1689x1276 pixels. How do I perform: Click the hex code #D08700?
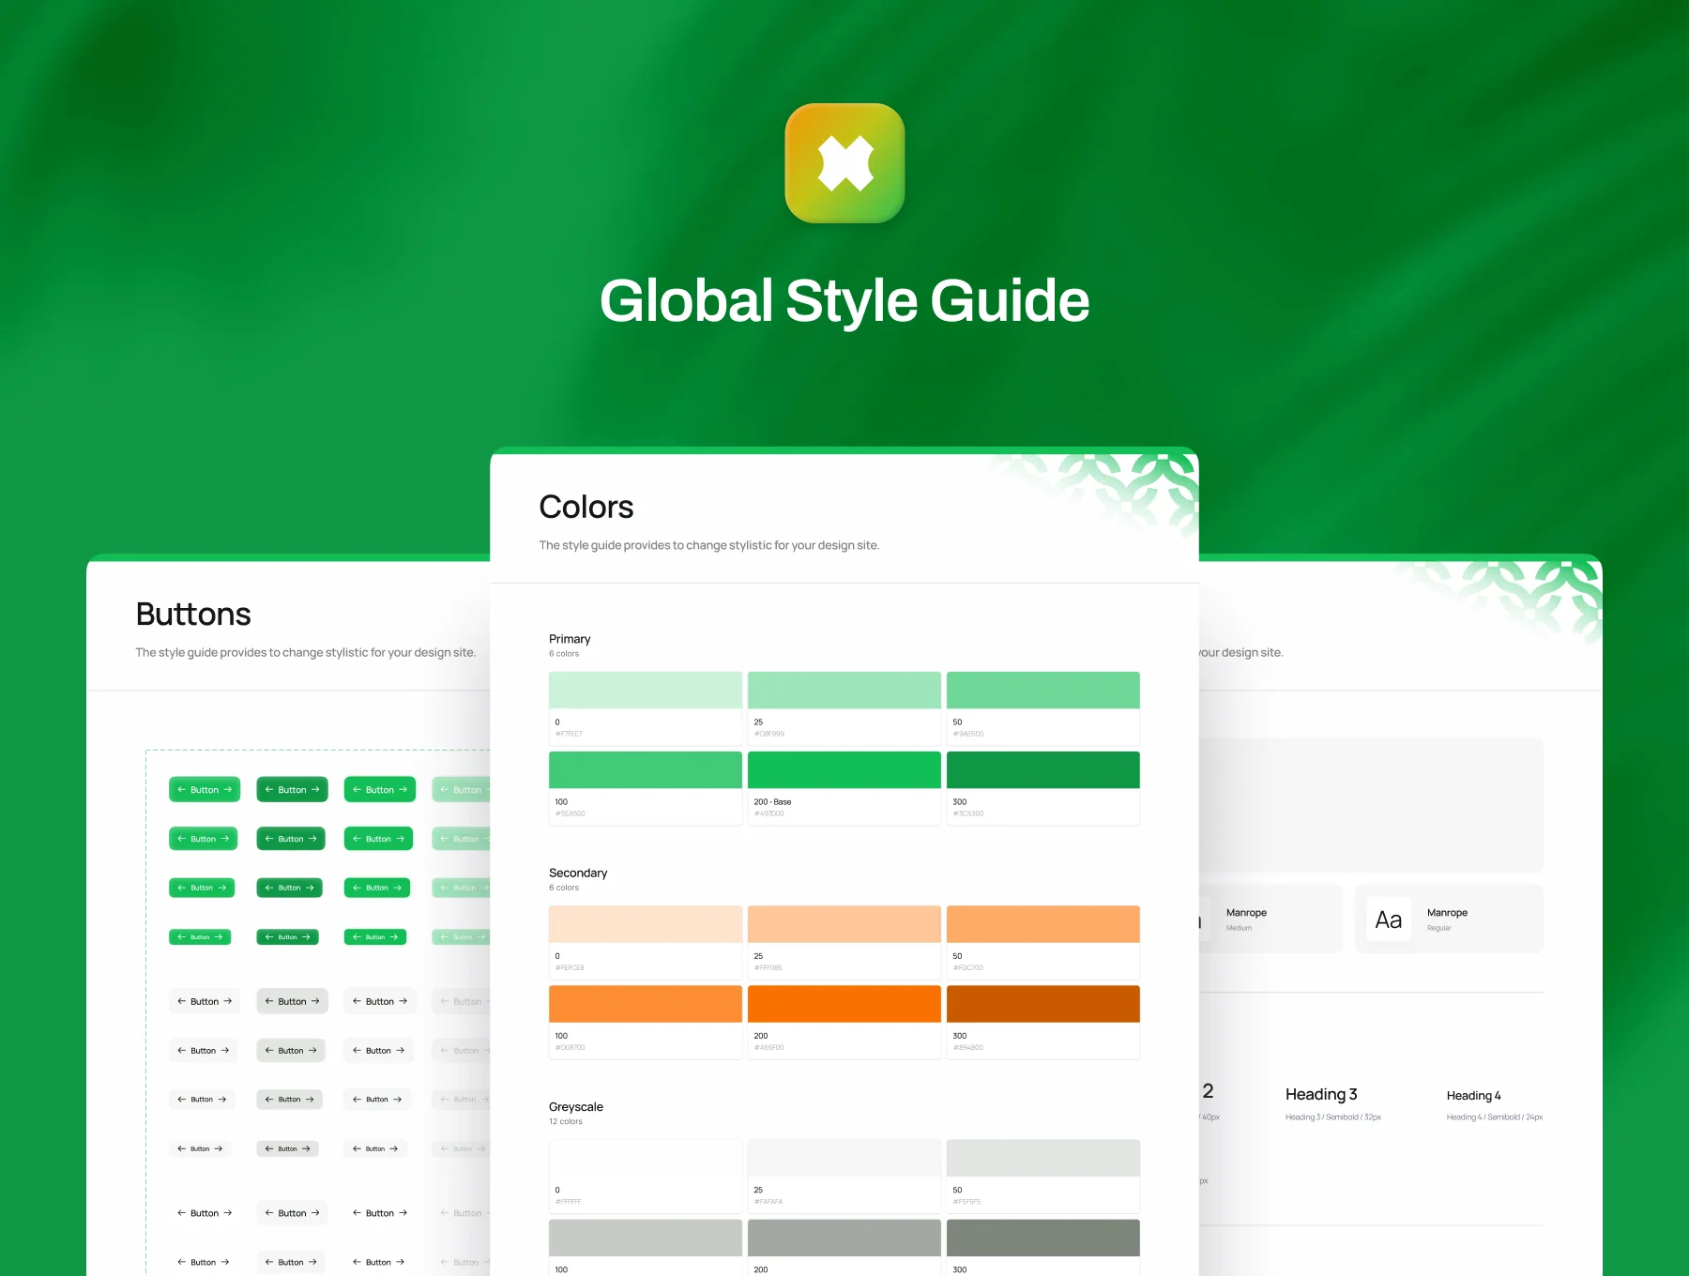point(571,1047)
